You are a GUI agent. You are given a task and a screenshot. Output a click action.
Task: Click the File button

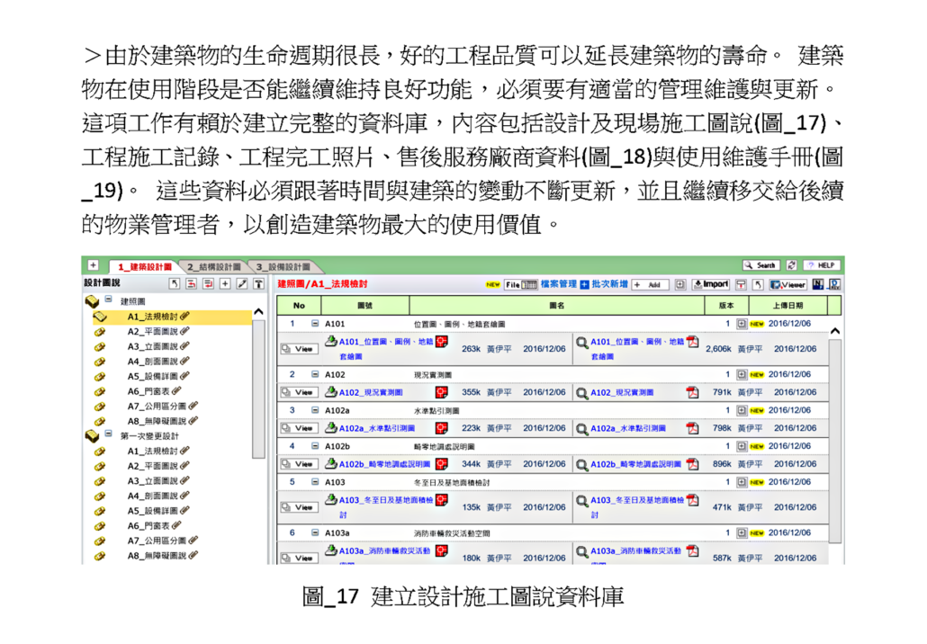coord(521,285)
